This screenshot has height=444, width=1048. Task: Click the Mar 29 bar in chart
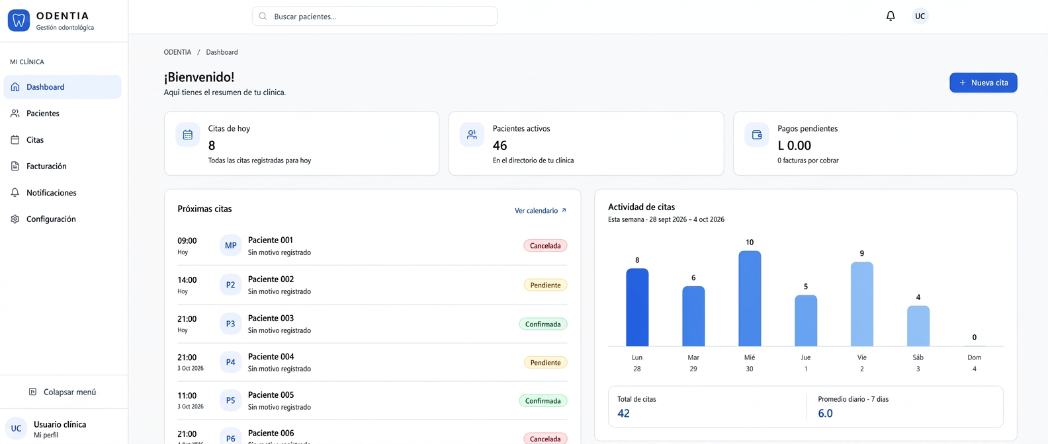[693, 316]
